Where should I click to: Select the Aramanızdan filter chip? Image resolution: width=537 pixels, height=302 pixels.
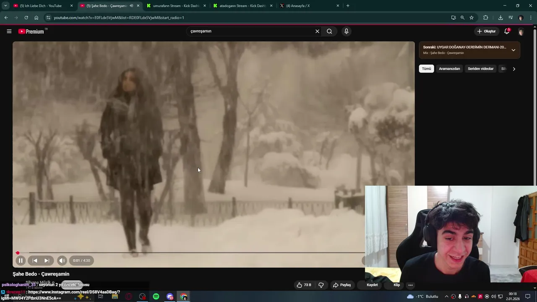click(x=449, y=69)
